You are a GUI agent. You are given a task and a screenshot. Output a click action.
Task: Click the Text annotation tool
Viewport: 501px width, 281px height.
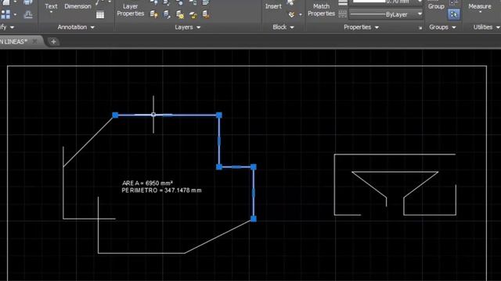tap(51, 6)
